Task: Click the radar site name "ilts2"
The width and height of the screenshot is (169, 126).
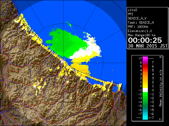Action: (x=133, y=10)
